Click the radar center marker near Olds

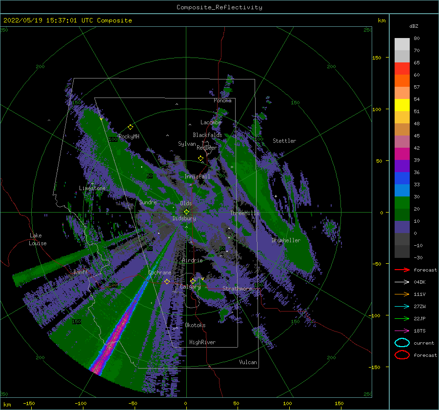click(186, 212)
